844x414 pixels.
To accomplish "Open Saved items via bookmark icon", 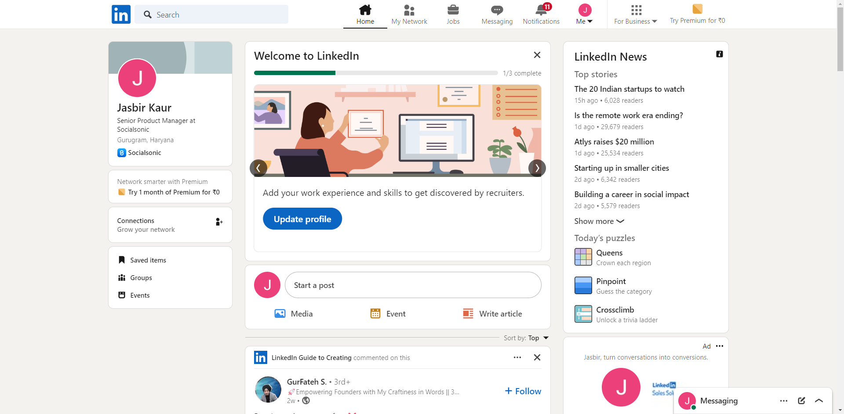I will coord(122,260).
